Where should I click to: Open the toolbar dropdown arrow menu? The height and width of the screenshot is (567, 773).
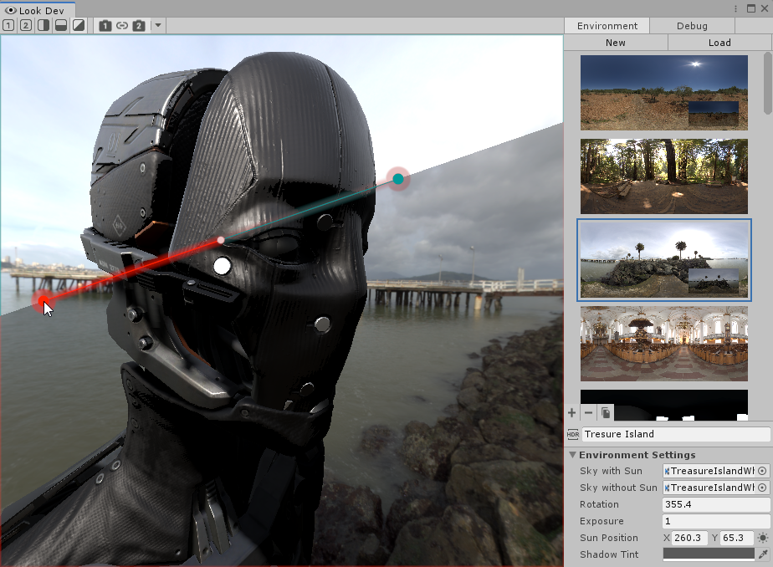click(x=158, y=25)
